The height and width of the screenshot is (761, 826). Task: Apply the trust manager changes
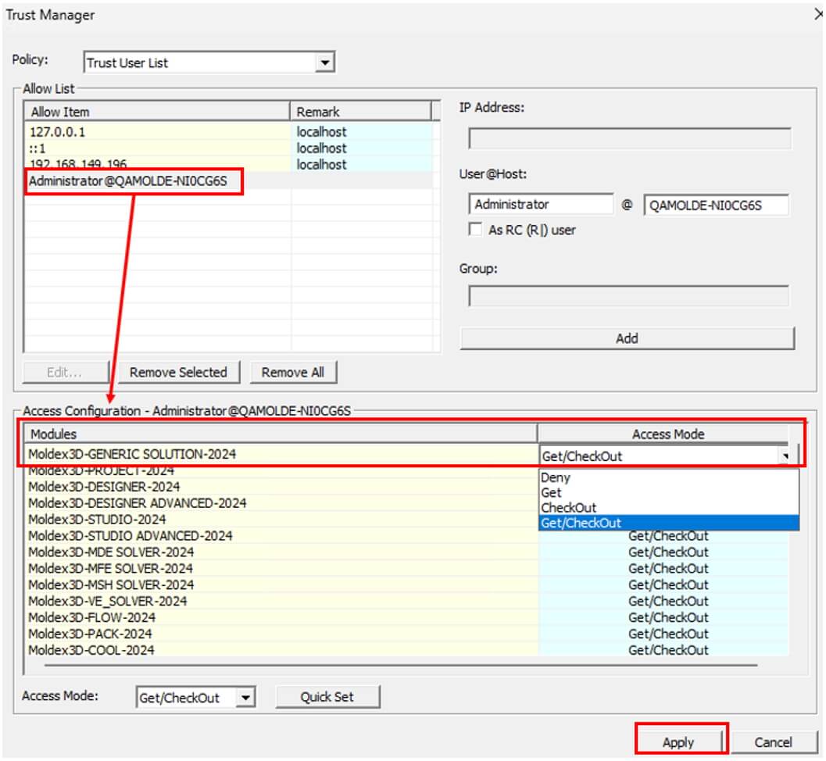pyautogui.click(x=678, y=742)
